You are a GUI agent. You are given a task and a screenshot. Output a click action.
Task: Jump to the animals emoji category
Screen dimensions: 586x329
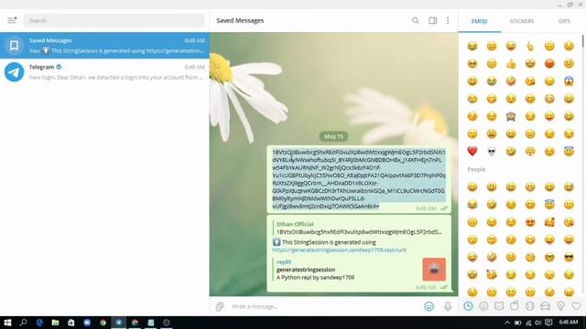(x=499, y=306)
